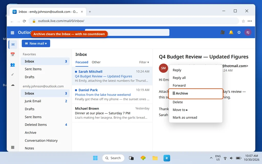
Task: Open Windows Start menu
Action: 95,158
